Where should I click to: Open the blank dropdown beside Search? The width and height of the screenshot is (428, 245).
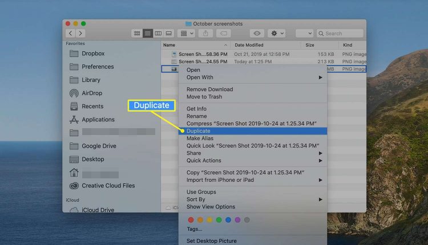[x=304, y=33]
